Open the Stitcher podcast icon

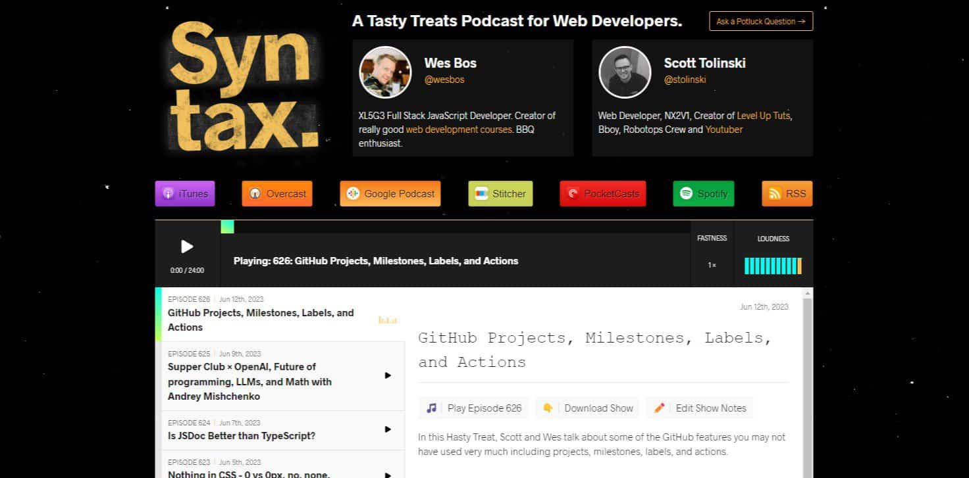pos(500,193)
